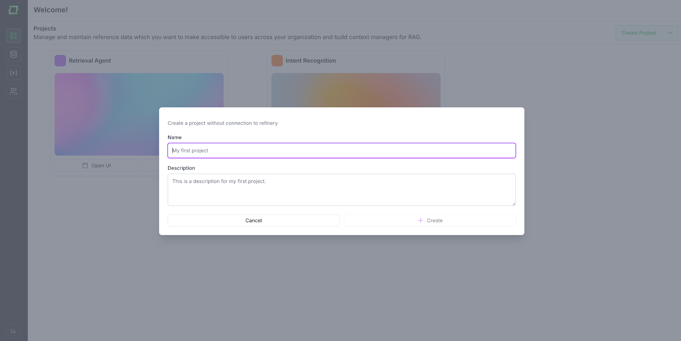Click the Welcome! page heading
Screen dimensions: 681x341
point(51,10)
